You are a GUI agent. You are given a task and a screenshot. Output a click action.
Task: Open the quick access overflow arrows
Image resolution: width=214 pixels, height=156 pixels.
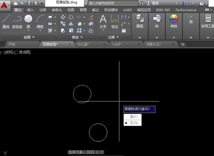(42, 4)
